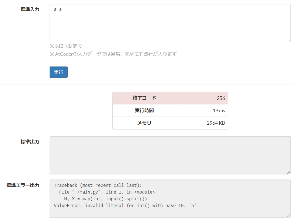Click the 終了コード row header

[x=144, y=98]
